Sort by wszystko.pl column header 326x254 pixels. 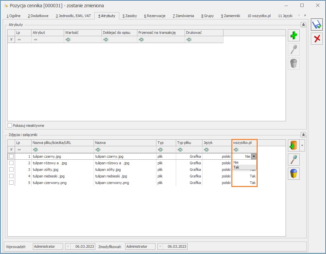[x=244, y=143]
